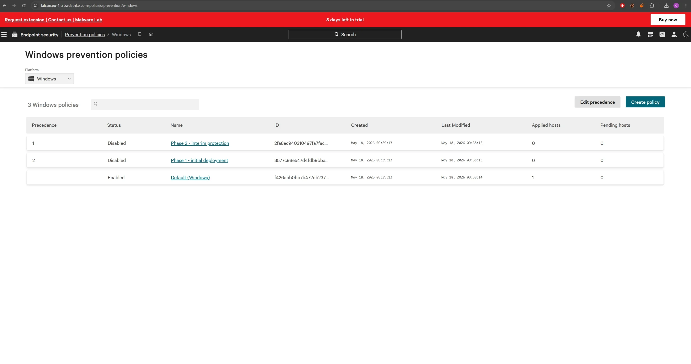Click ID 2fa8ec940310497fa7fac...
Screen dimensions: 691x364
click(x=301, y=143)
